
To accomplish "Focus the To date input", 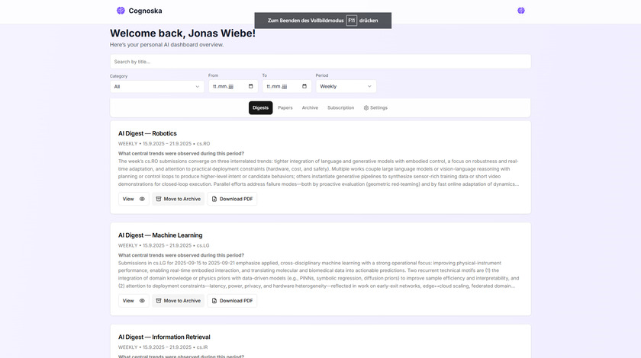I will (x=287, y=87).
